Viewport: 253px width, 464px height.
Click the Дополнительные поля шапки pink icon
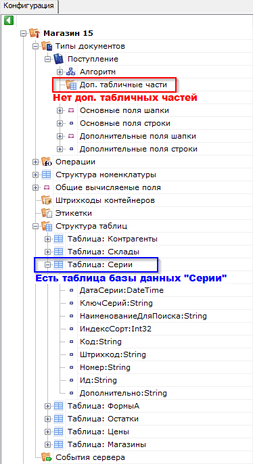point(71,137)
